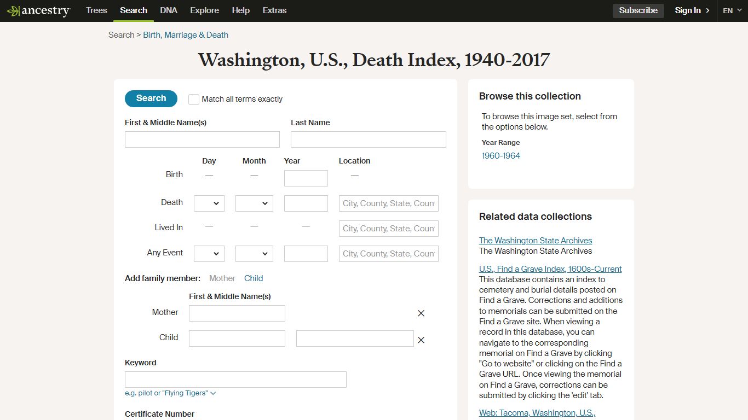Screen dimensions: 748x420
Task: Focus the Death Year field
Action: pyautogui.click(x=306, y=203)
